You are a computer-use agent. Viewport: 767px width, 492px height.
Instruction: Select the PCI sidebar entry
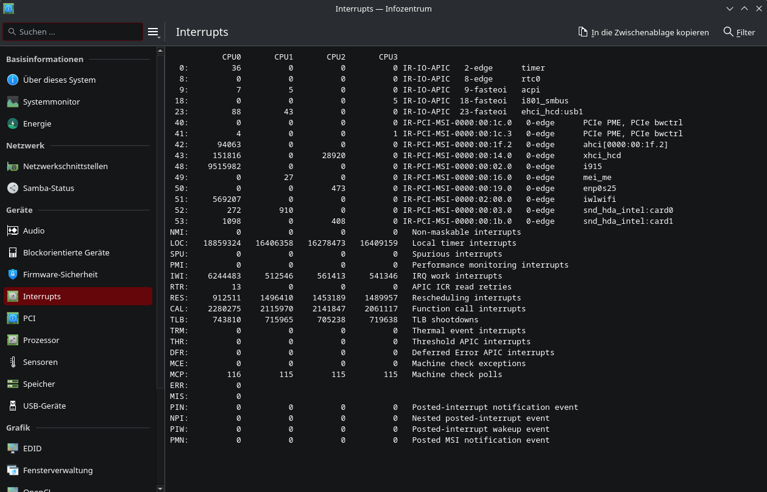(x=78, y=318)
